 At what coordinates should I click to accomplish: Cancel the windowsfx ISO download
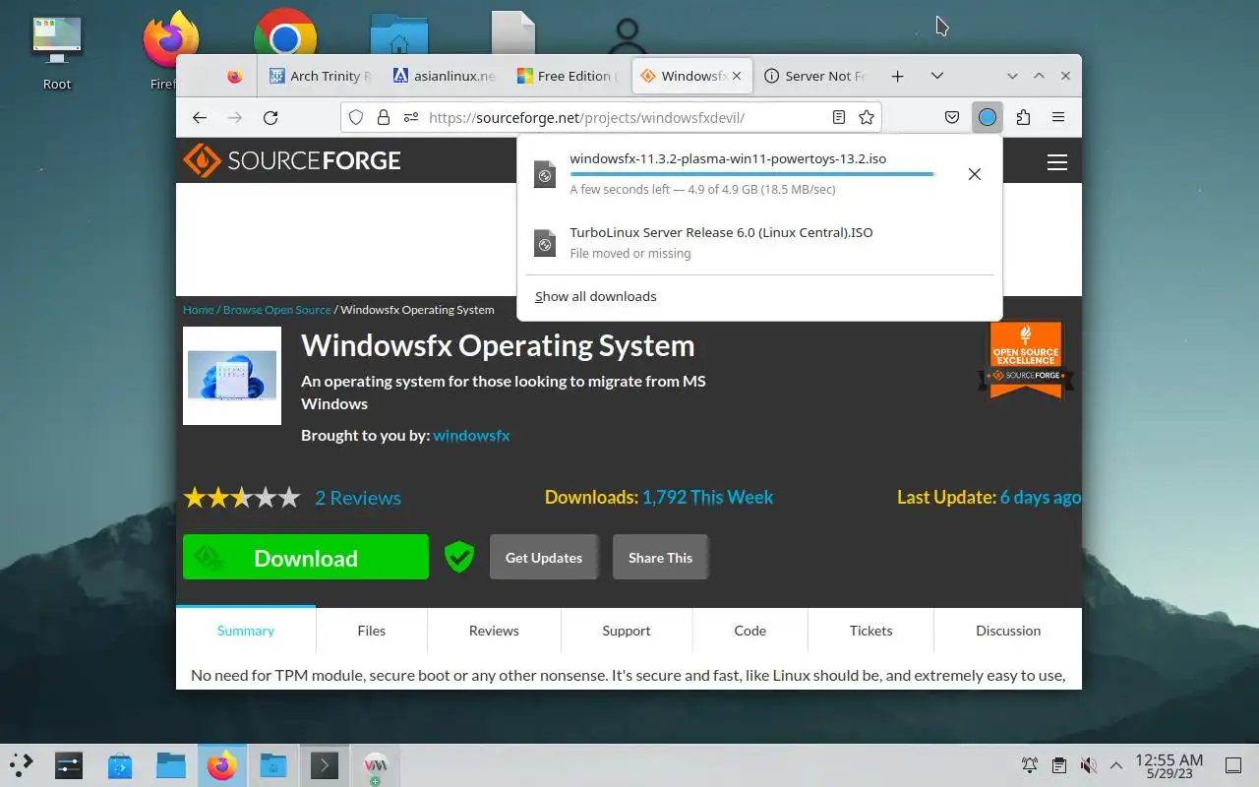tap(974, 174)
